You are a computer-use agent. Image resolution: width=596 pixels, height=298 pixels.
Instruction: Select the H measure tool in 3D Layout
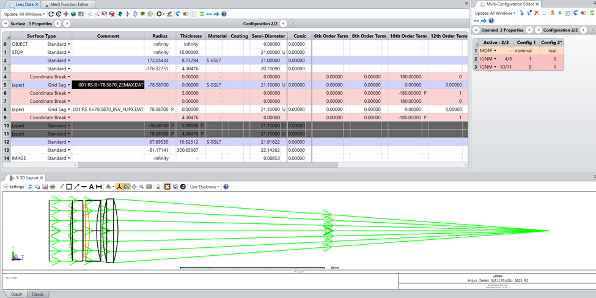(99, 187)
